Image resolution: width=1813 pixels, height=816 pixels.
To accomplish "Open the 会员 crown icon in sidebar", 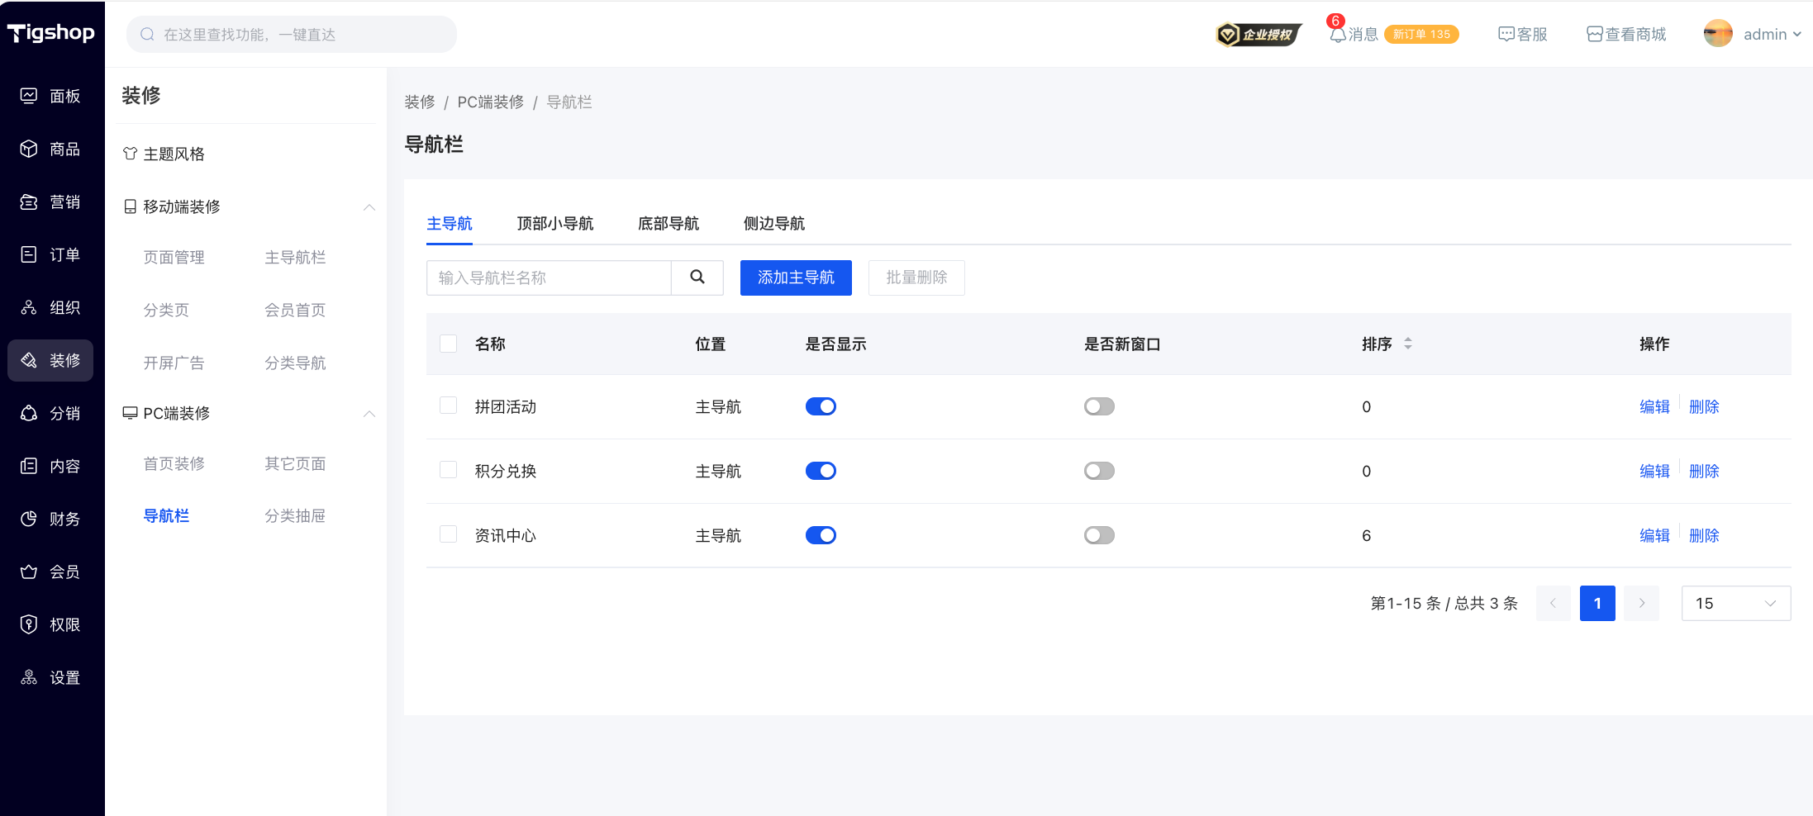I will coord(29,572).
